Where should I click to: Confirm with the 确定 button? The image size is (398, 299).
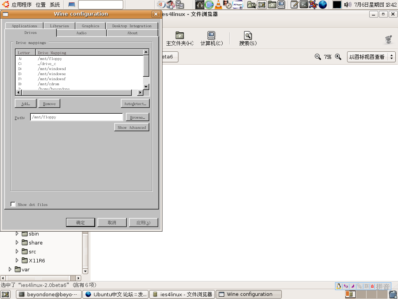(x=80, y=222)
